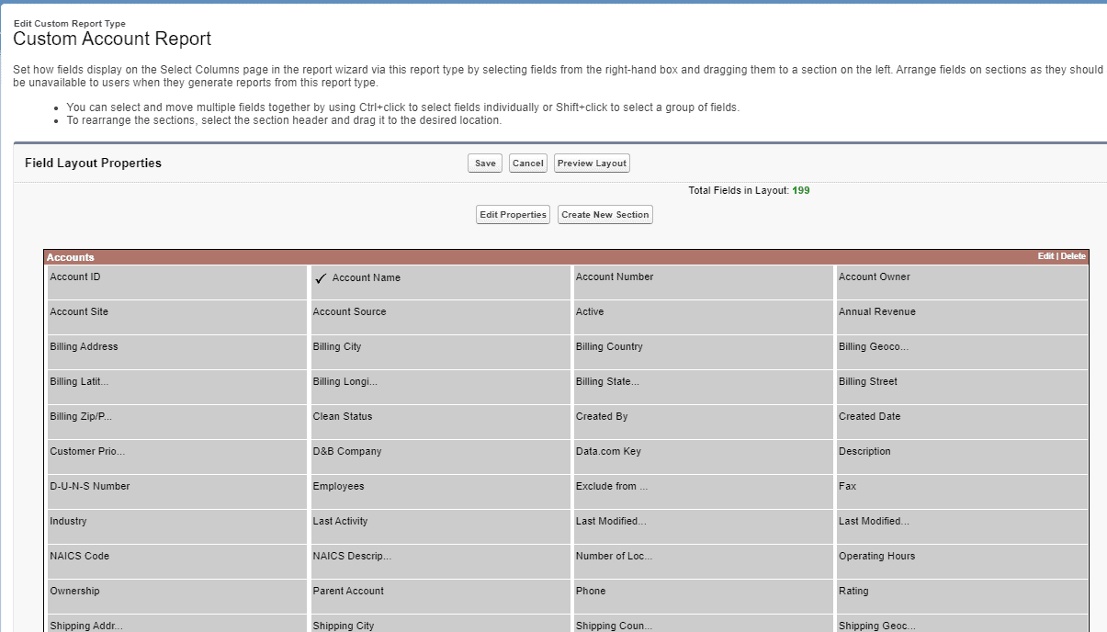Open Preview Layout
This screenshot has width=1107, height=632.
point(592,164)
